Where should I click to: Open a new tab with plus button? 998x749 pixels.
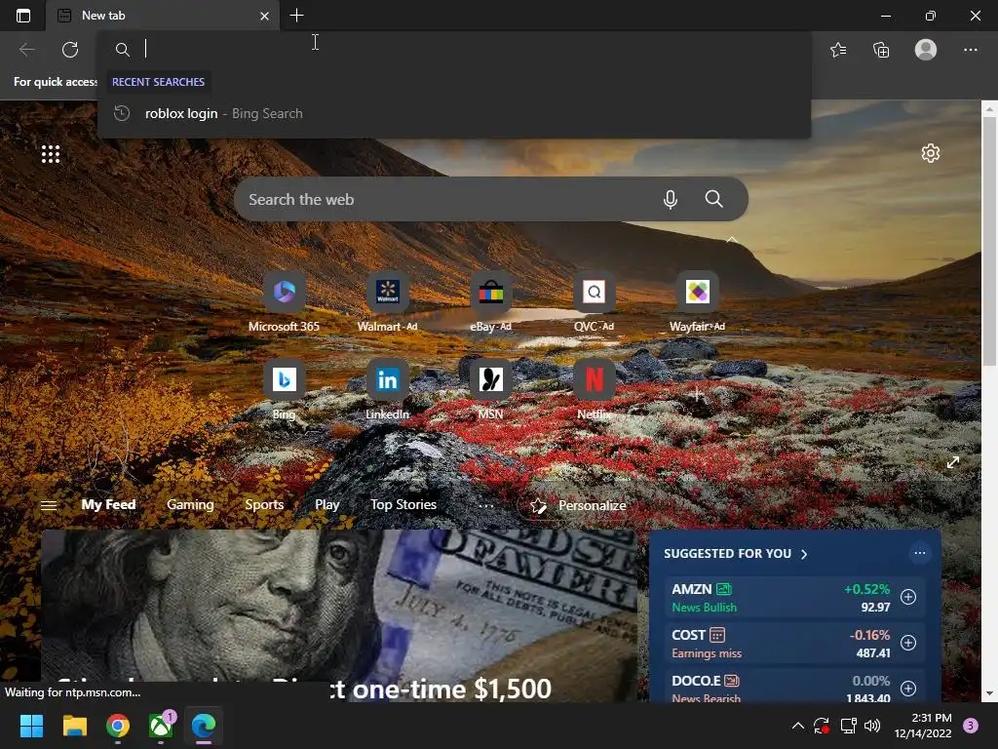[x=296, y=16]
